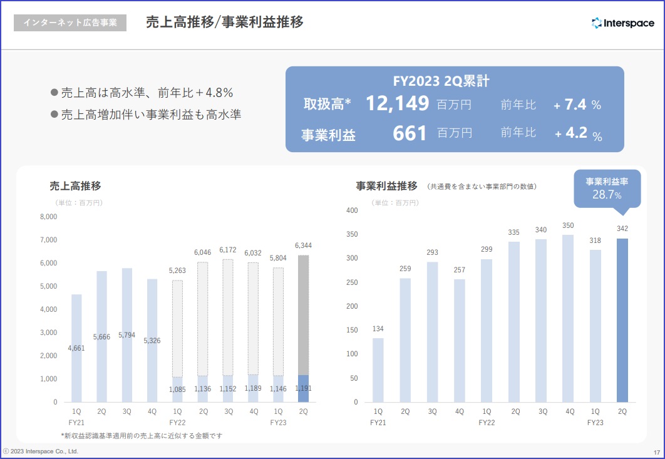Click the 661 事業利益 figure
The height and width of the screenshot is (459, 665).
(x=410, y=133)
